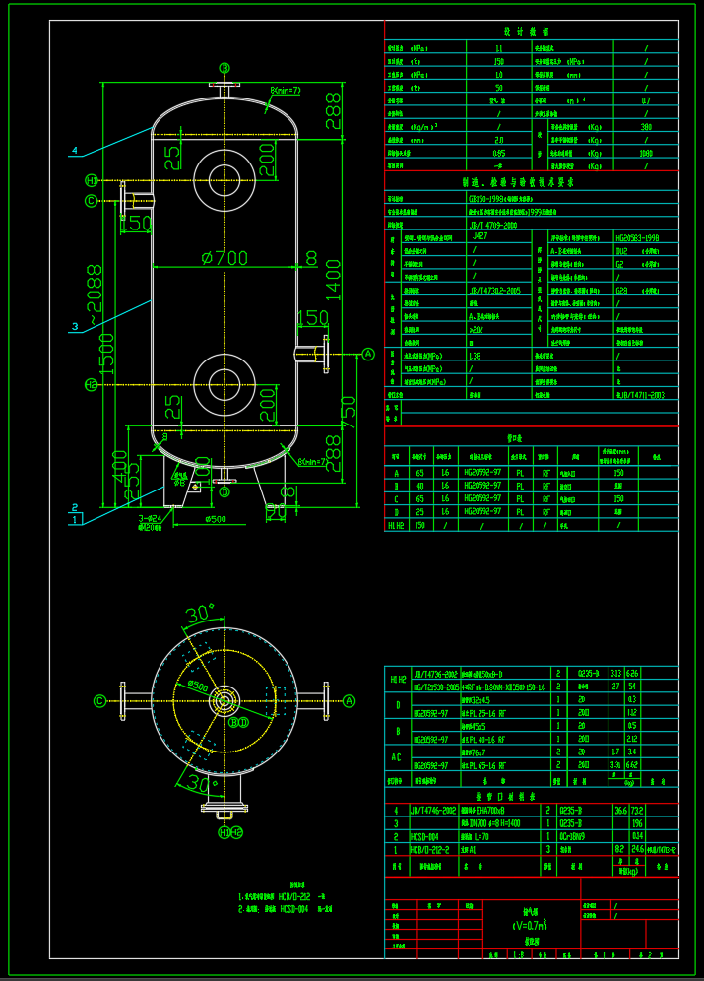Select nozzle A balloon in elevation view
Screen dimensions: 704x981
(369, 354)
